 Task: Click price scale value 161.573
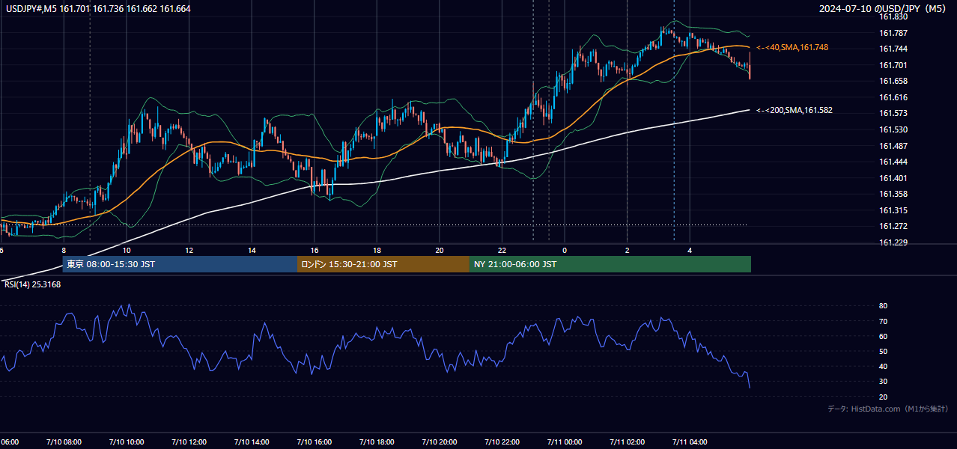(x=893, y=113)
